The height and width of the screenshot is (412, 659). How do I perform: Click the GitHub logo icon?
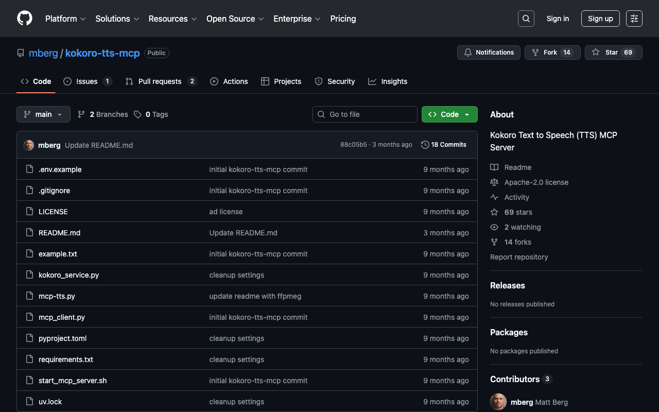coord(25,19)
